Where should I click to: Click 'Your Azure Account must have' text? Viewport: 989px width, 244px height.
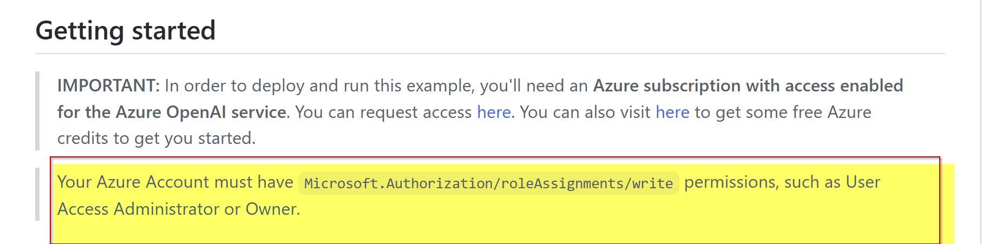coord(175,182)
